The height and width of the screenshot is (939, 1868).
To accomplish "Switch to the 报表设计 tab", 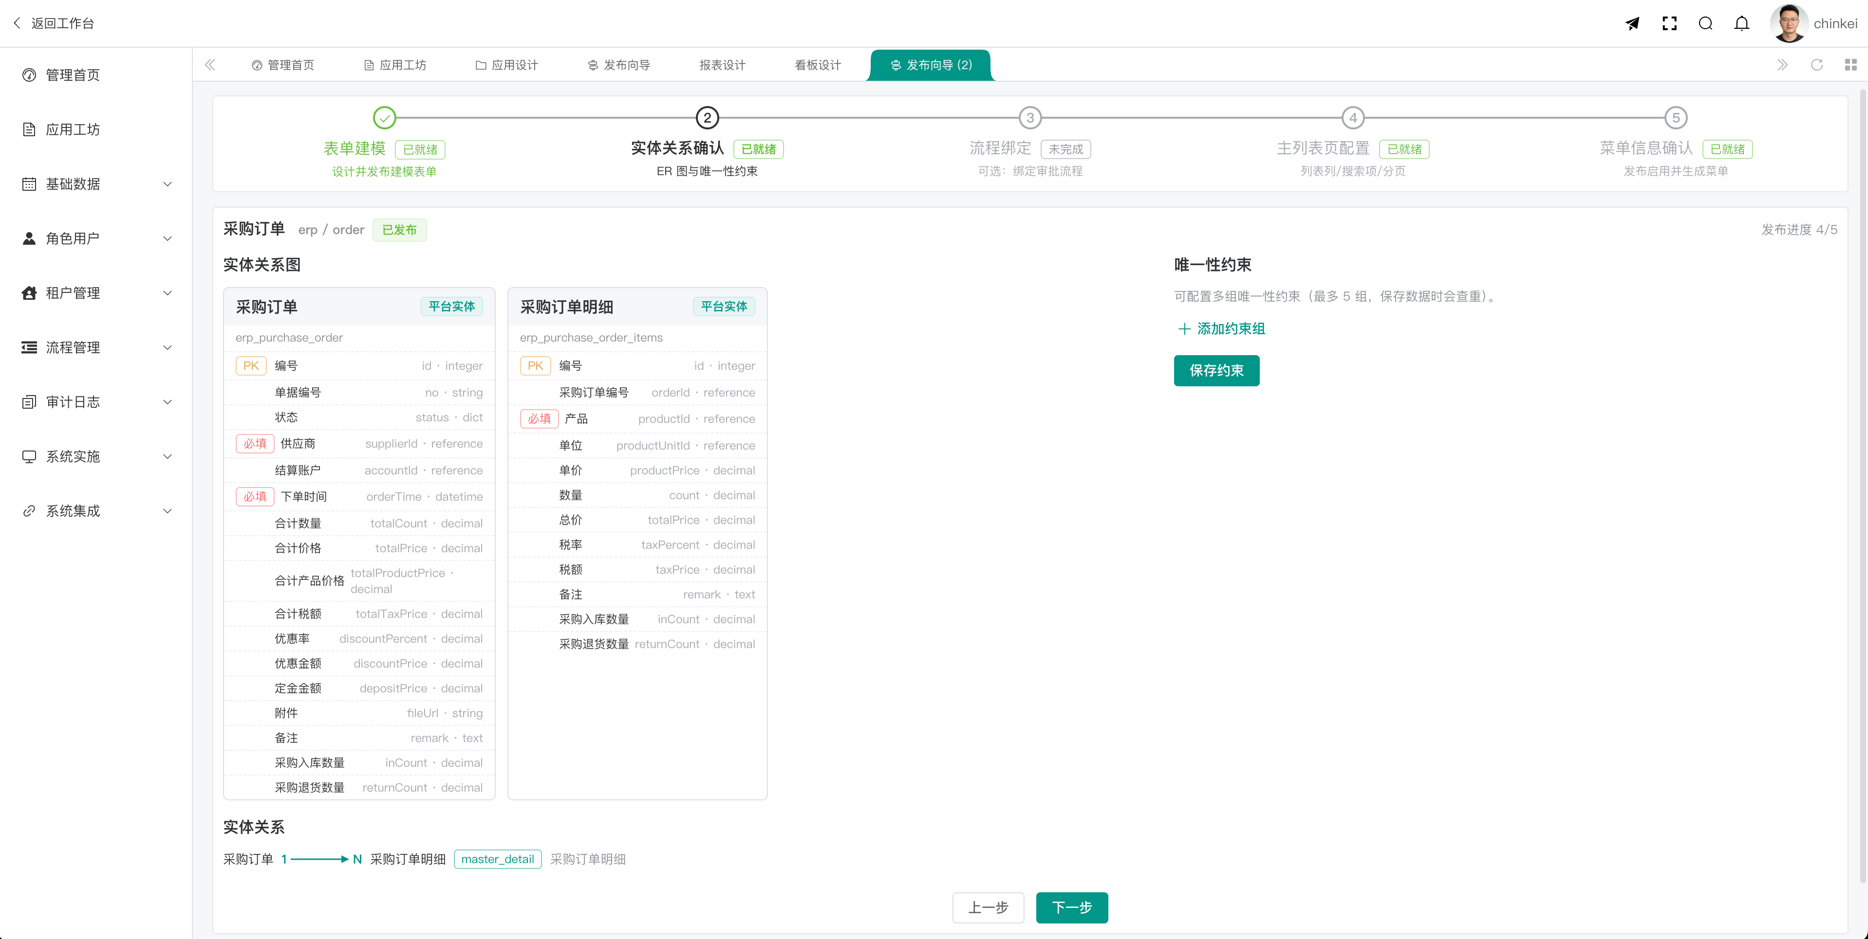I will coord(722,65).
